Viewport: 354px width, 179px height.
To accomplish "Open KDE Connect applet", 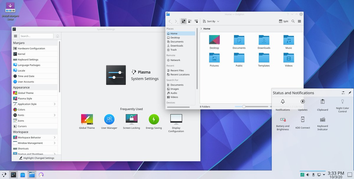I will coord(303,122).
